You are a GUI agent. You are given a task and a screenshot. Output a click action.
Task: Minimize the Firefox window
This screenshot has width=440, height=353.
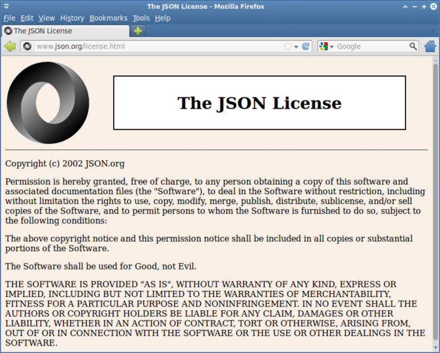point(414,6)
